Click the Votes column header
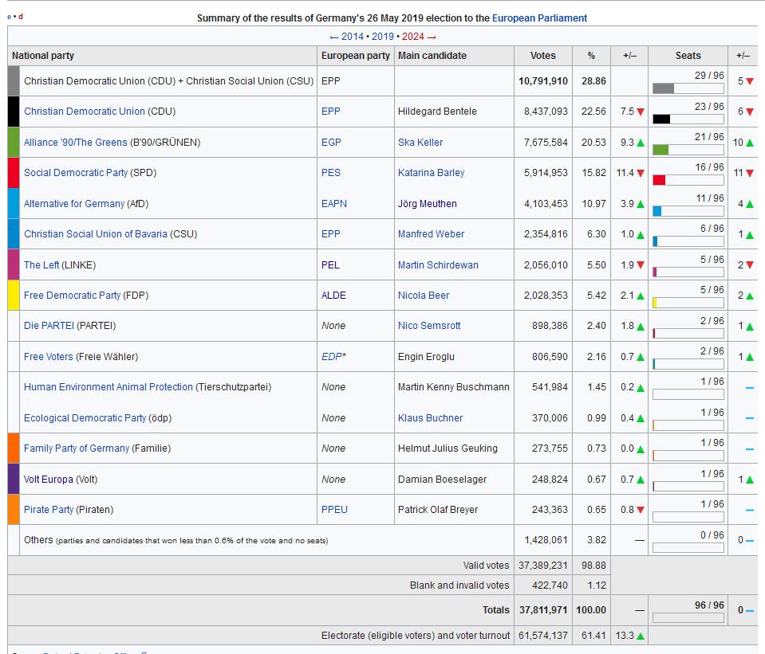765x654 pixels. [x=543, y=56]
